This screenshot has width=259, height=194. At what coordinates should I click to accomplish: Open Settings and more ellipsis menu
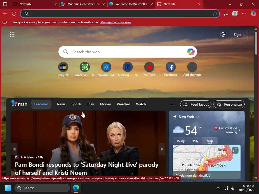point(244,14)
